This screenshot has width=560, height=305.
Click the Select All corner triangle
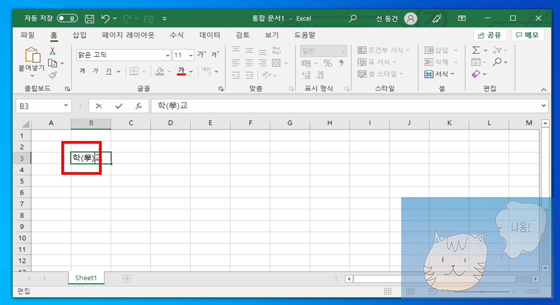[25, 124]
